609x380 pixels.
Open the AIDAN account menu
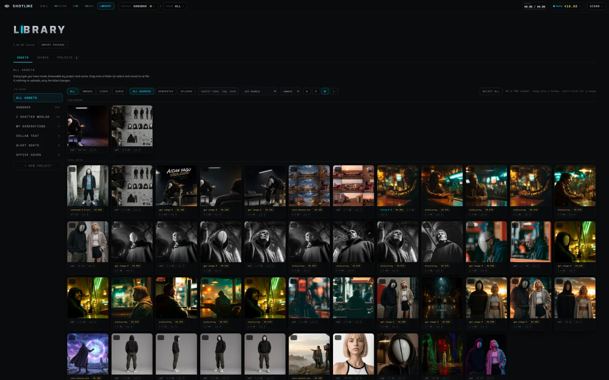[596, 6]
